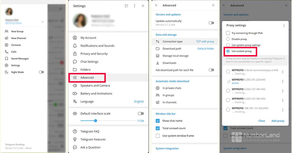Click the Telegram Features lightbulb icon
The width and height of the screenshot is (292, 153).
coord(75,139)
